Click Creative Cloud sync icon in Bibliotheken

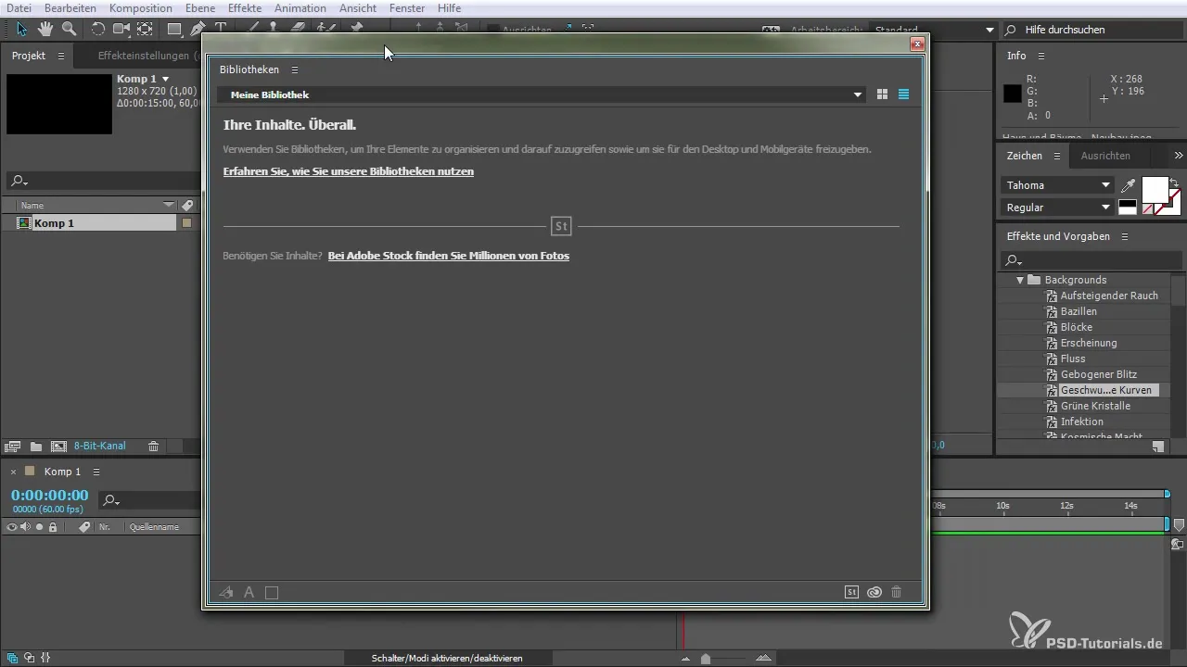coord(874,593)
